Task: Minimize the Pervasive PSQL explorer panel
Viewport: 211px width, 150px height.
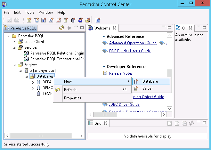Action: pyautogui.click(x=76, y=28)
